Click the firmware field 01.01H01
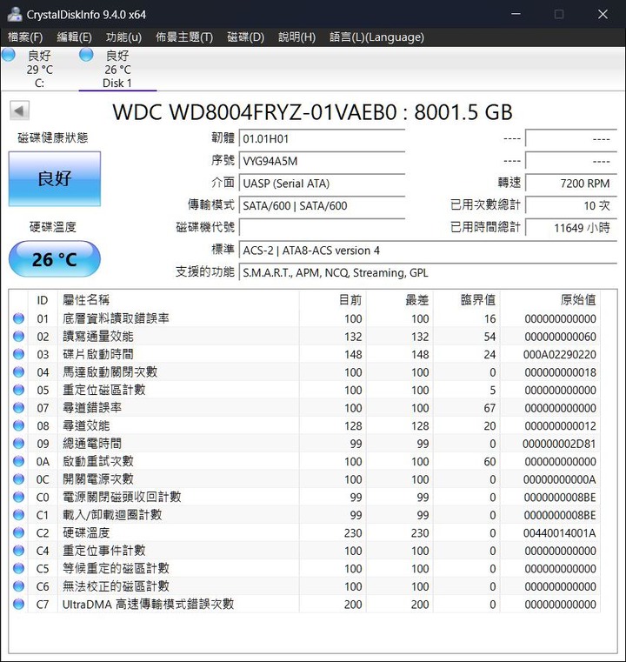Image resolution: width=626 pixels, height=662 pixels. 322,138
